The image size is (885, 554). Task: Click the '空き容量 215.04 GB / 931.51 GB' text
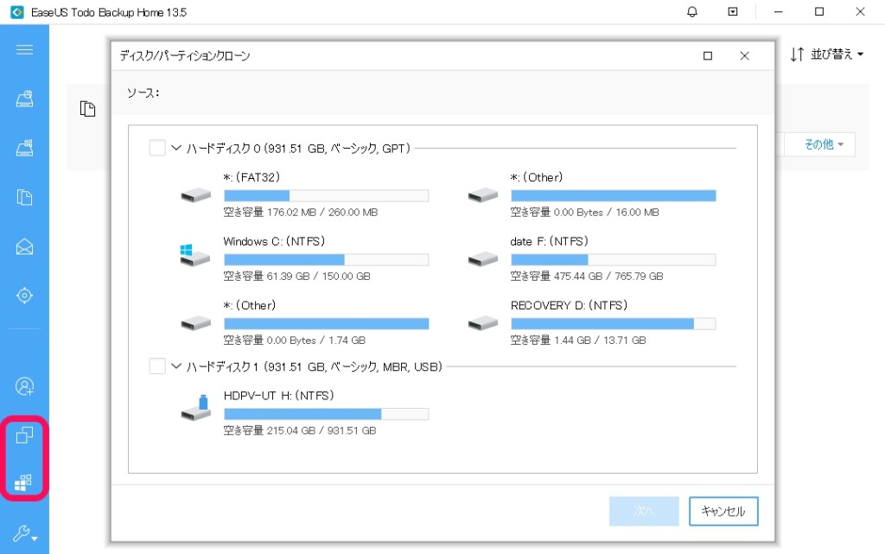point(300,430)
